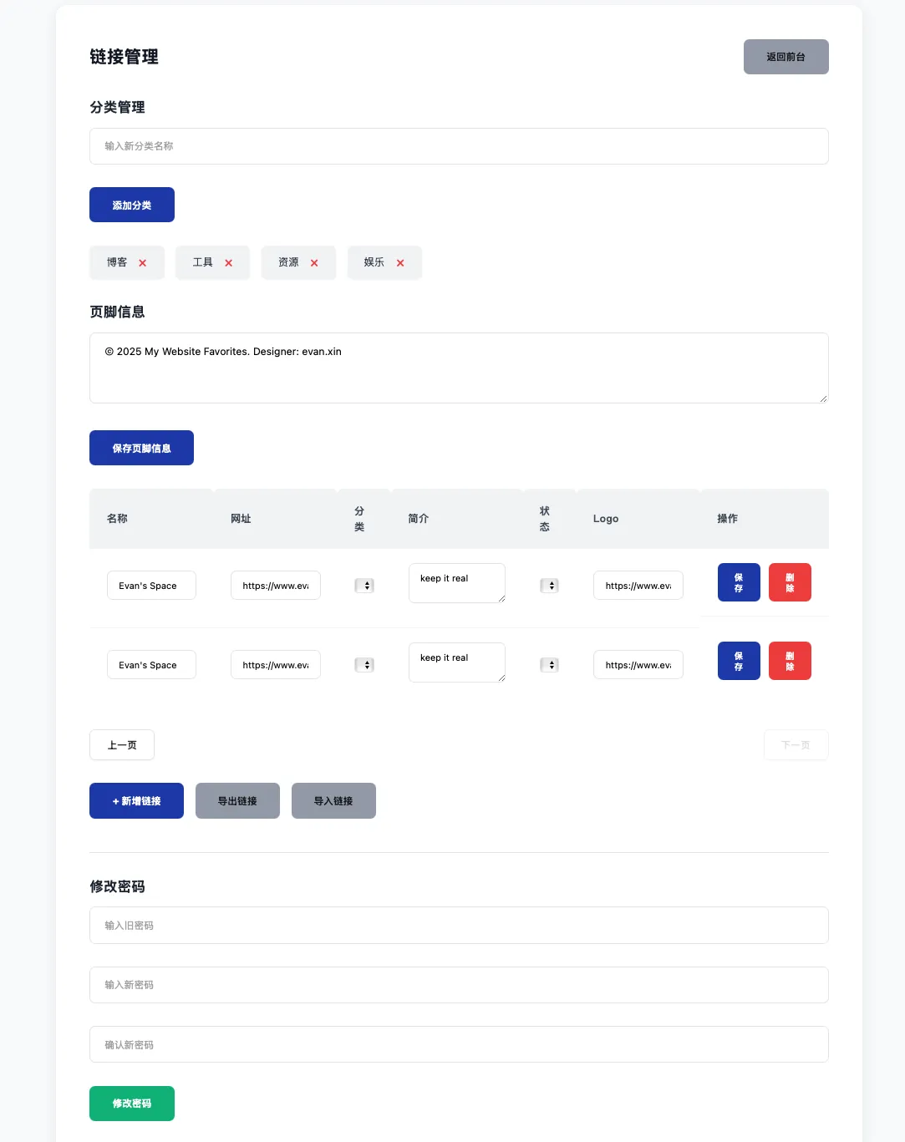This screenshot has width=905, height=1142.
Task: Click the + 新增链接 button
Action: tap(136, 800)
